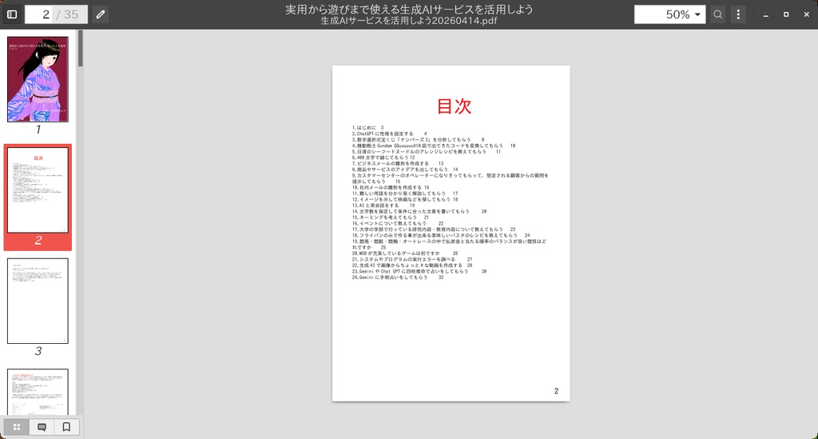This screenshot has width=818, height=439.
Task: Click the red 目次 heading
Action: [x=454, y=106]
